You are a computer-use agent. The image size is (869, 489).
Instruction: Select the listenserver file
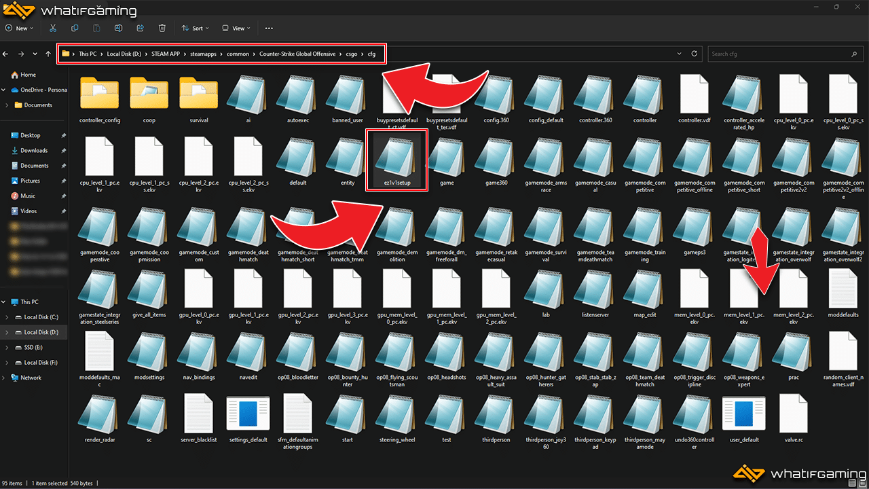point(595,295)
